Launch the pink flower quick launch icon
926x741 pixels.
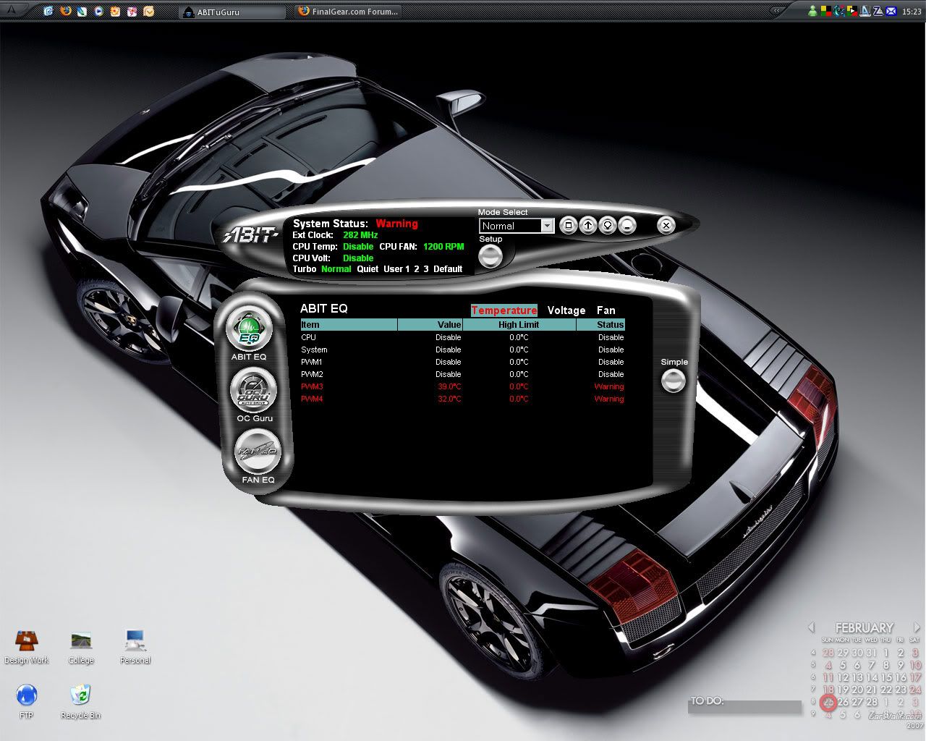(x=132, y=12)
